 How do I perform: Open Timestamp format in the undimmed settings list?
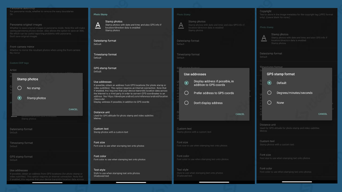click(x=131, y=56)
